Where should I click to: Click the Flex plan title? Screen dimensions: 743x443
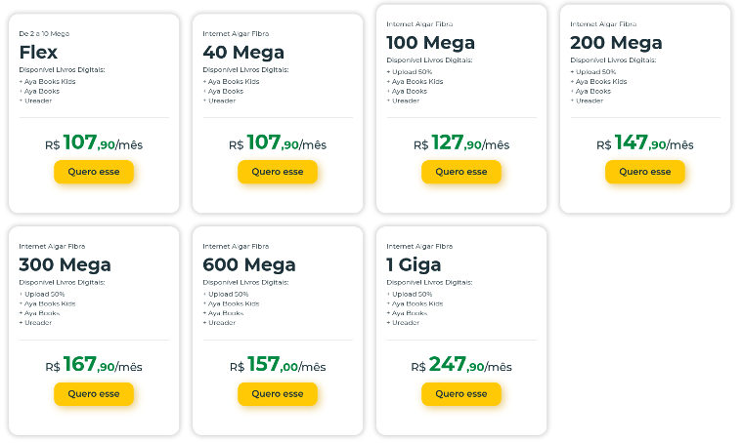point(39,52)
